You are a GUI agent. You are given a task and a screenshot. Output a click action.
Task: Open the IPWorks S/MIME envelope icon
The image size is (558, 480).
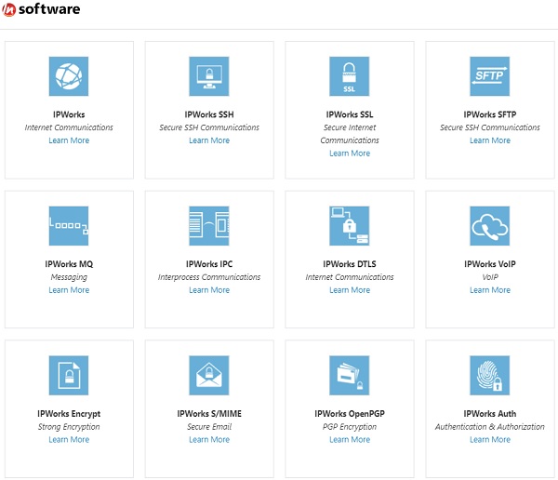coord(209,375)
